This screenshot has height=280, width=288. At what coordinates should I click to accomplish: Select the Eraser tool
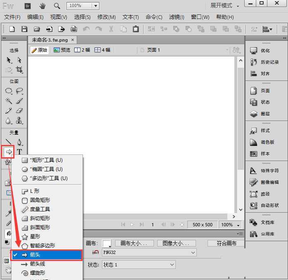[x=19, y=111]
